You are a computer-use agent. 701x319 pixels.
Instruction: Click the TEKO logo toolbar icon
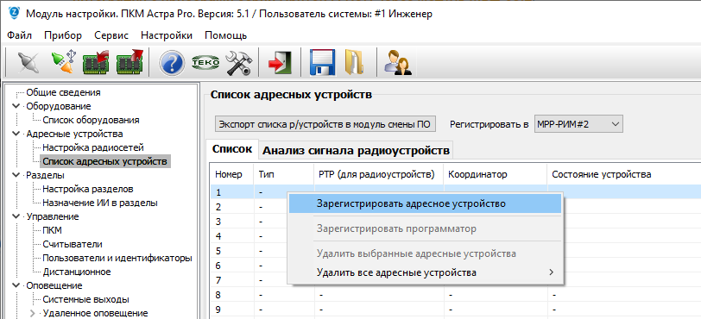(205, 63)
